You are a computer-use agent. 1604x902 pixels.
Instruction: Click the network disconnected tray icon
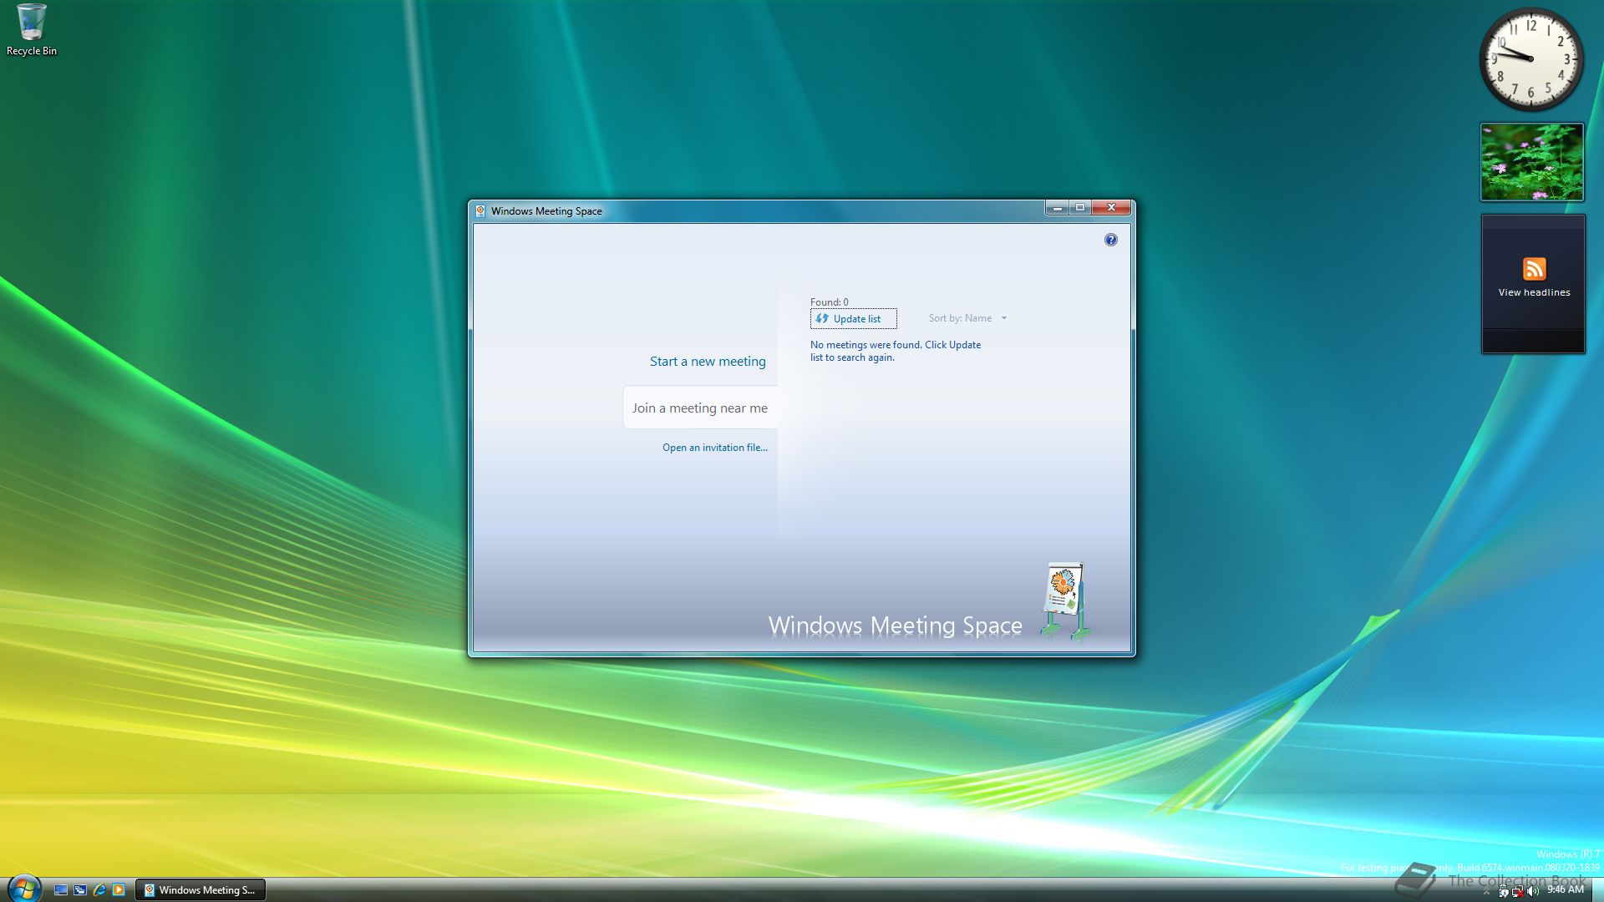click(x=1518, y=891)
